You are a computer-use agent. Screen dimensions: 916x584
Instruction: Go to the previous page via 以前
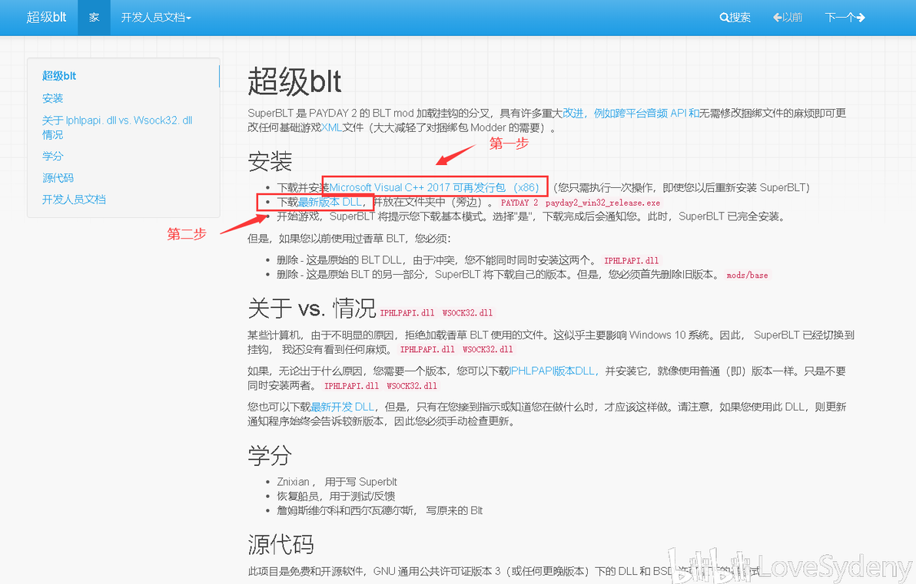click(788, 18)
